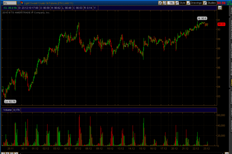Open the Drawings menu
The width and height of the screenshot is (232, 154).
pos(195,3)
